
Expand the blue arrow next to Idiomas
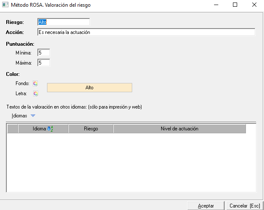coord(33,116)
